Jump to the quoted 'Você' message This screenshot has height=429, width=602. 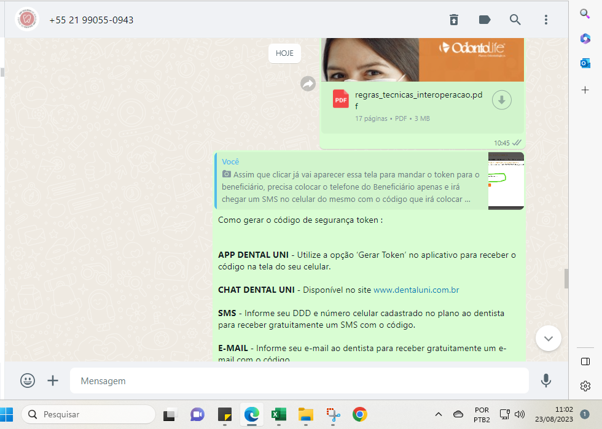point(351,180)
